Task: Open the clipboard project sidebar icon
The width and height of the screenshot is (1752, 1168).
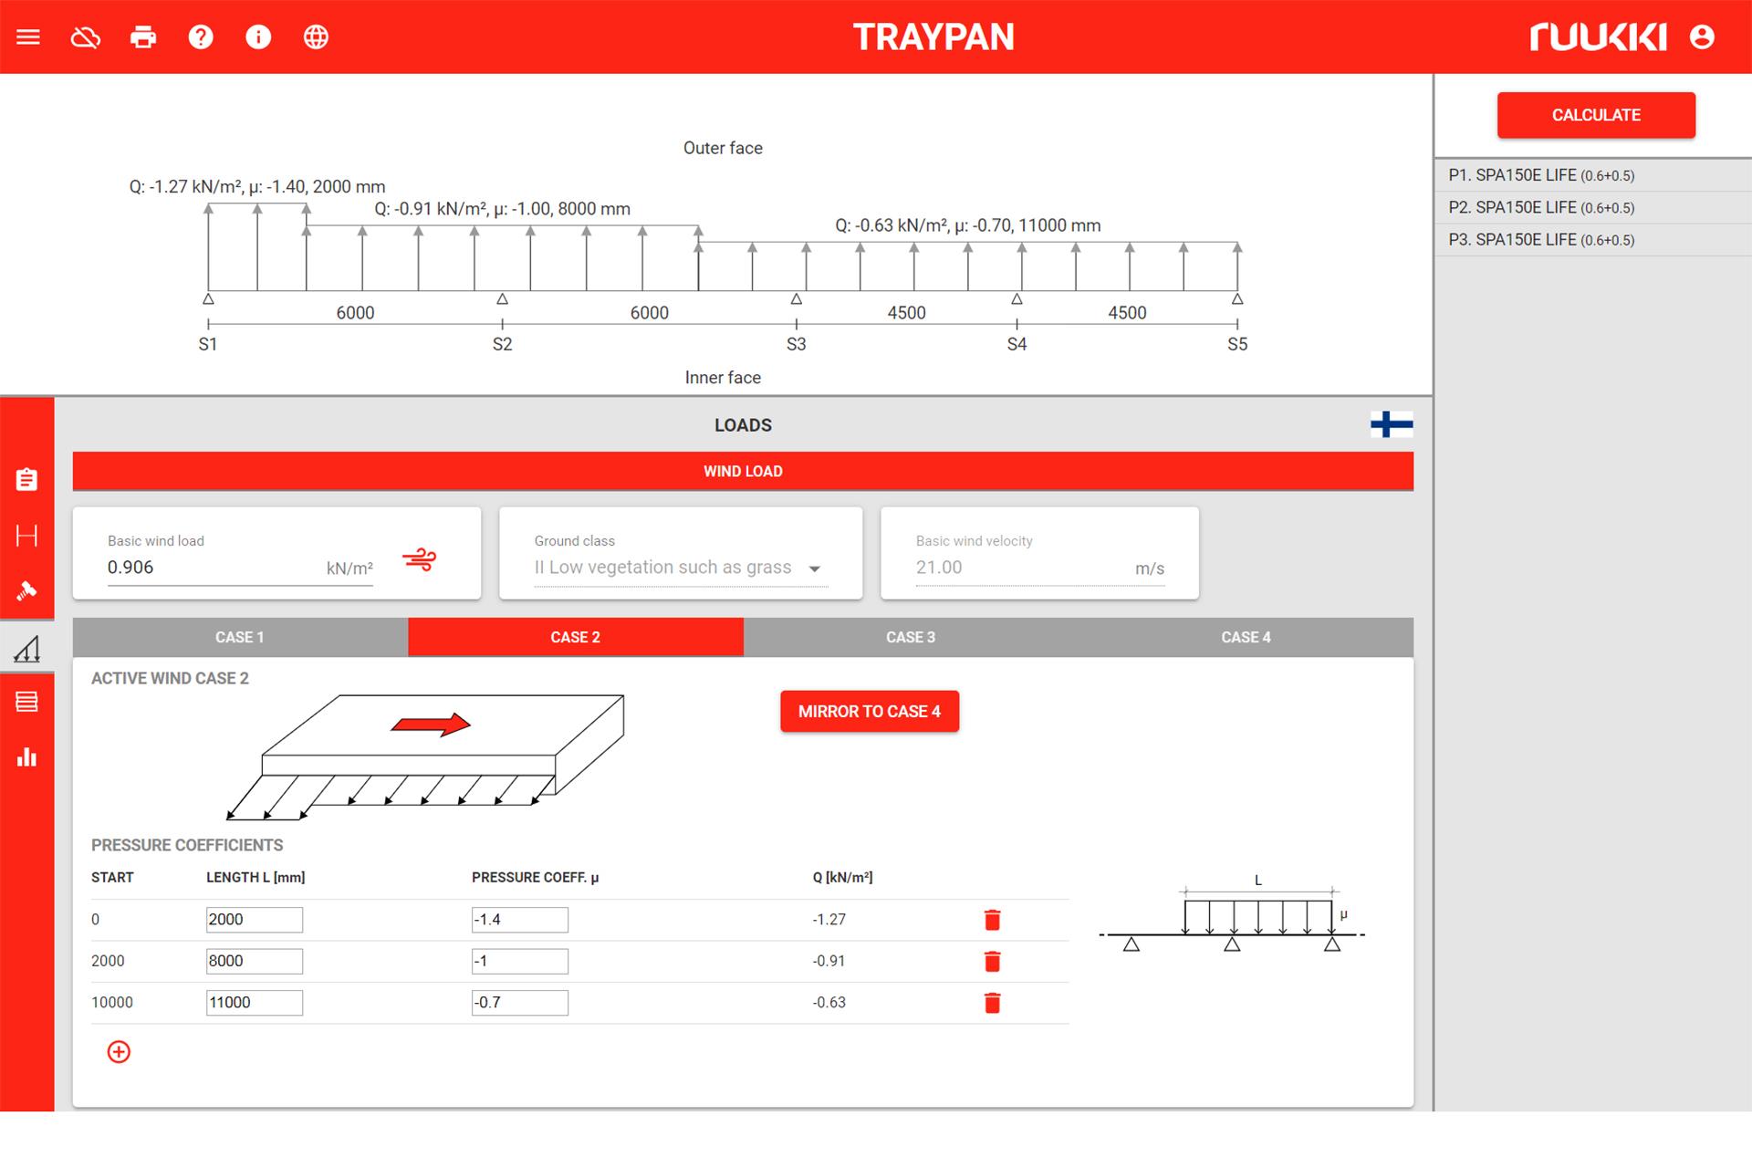Action: 26,479
